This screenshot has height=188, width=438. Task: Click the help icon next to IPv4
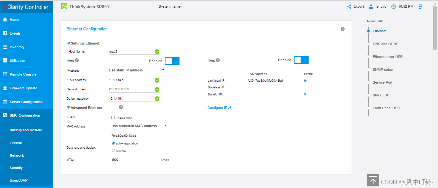[x=77, y=60]
